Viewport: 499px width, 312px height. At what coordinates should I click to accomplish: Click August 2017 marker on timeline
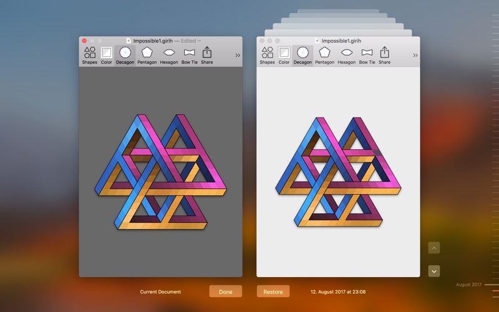(x=469, y=285)
